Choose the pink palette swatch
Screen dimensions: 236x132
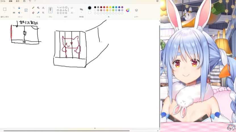pyautogui.click(x=104, y=10)
